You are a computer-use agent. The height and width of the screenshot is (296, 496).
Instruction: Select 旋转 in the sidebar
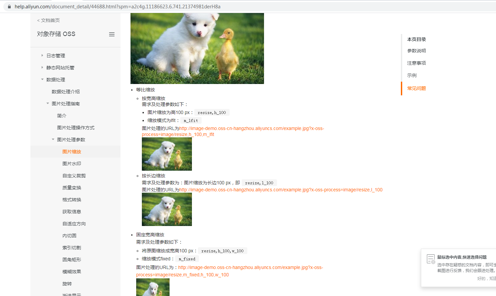point(67,284)
